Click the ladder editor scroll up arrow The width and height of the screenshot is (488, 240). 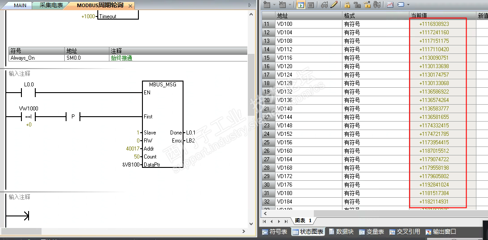pos(251,15)
